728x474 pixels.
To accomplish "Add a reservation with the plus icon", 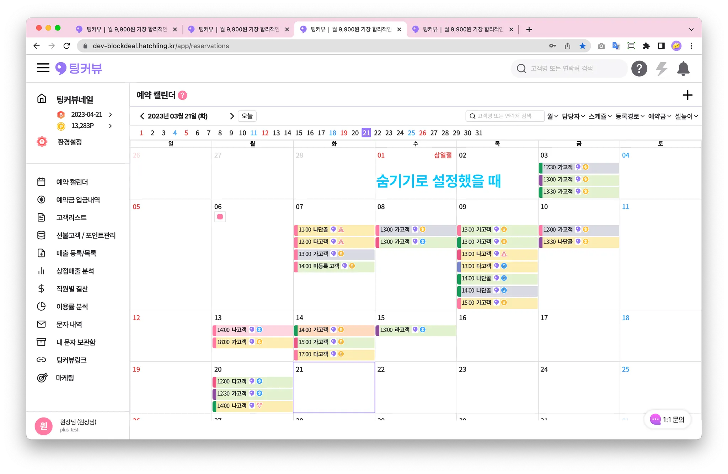I will coord(687,95).
